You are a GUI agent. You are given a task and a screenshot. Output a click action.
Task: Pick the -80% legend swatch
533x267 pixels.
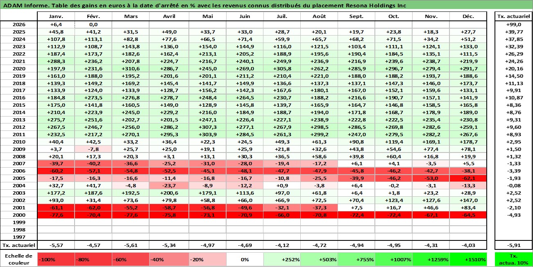point(93,259)
